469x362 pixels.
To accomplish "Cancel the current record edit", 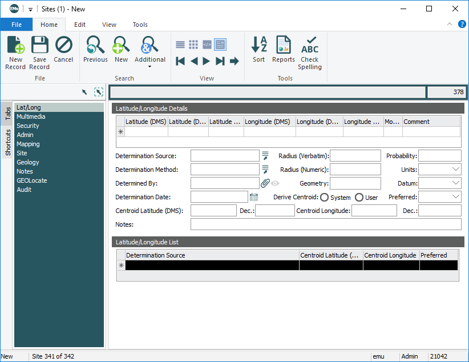I will pos(63,50).
